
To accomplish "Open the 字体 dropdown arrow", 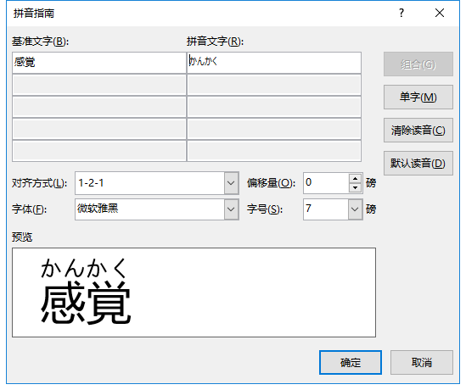I will (x=231, y=209).
